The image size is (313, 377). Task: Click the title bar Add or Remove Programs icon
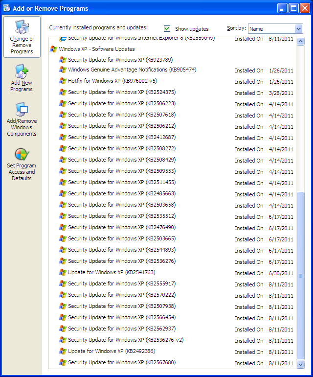[7, 8]
